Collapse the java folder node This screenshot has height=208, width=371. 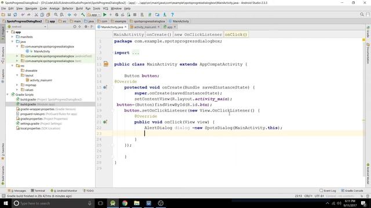click(x=13, y=42)
